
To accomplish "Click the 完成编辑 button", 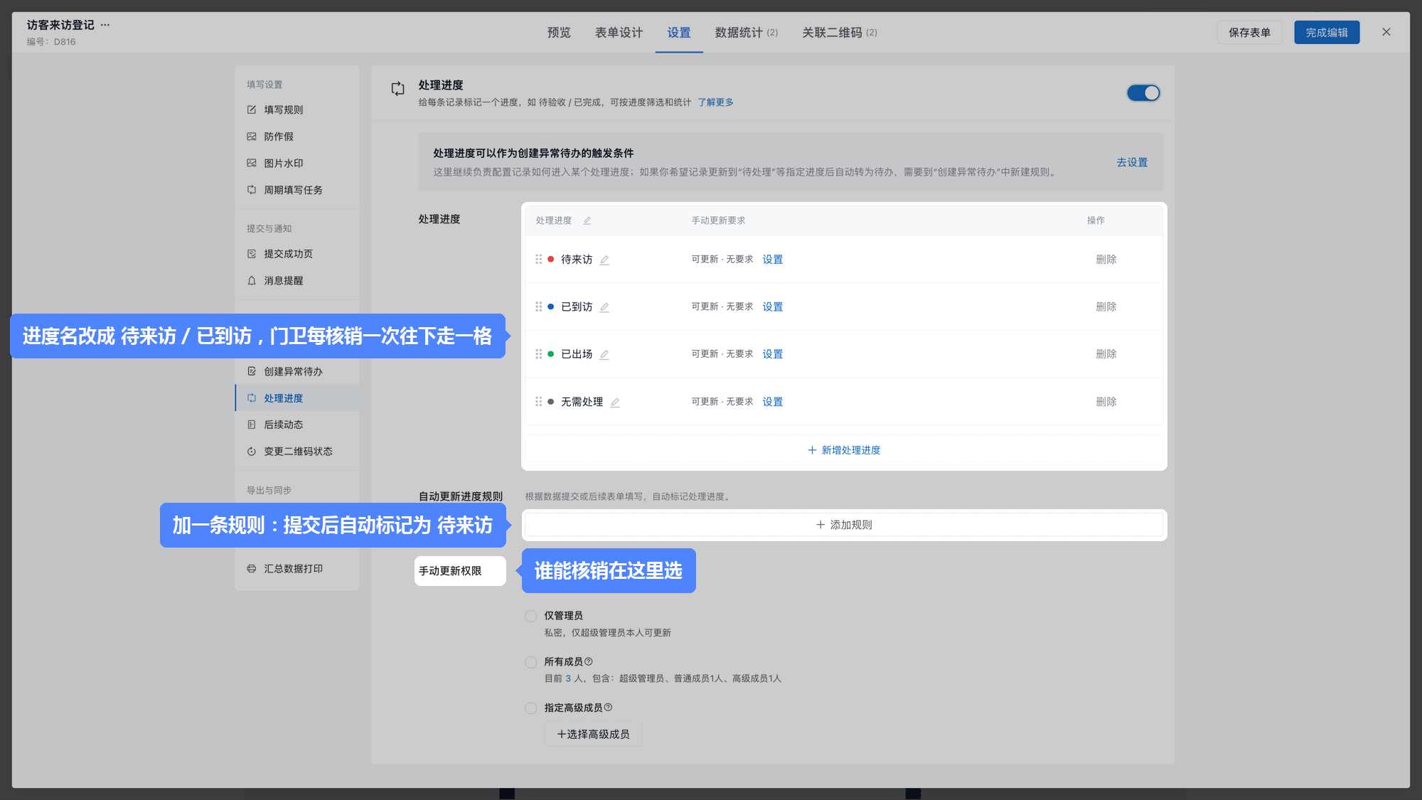I will click(x=1327, y=33).
